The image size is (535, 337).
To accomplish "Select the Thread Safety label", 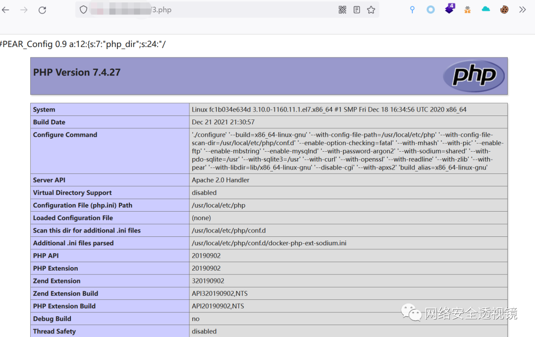I will click(54, 332).
